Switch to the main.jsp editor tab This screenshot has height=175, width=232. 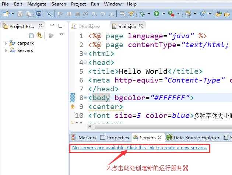click(127, 27)
